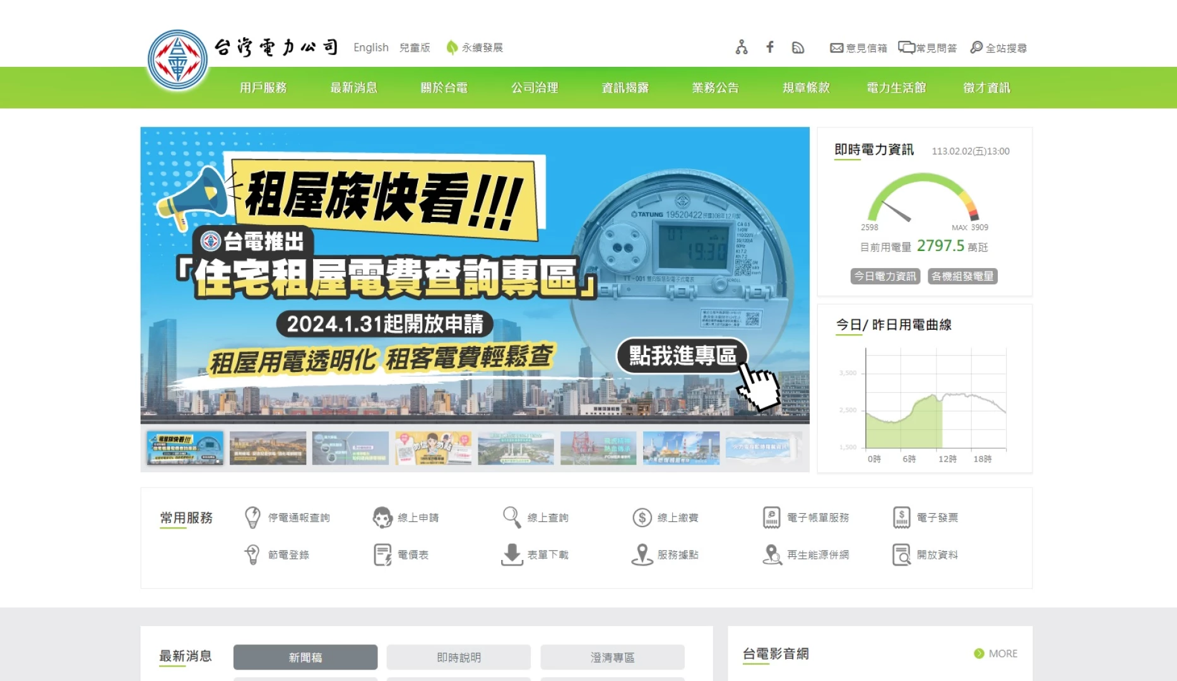Open MORE link for 台電影音網
The width and height of the screenshot is (1177, 681).
click(996, 654)
